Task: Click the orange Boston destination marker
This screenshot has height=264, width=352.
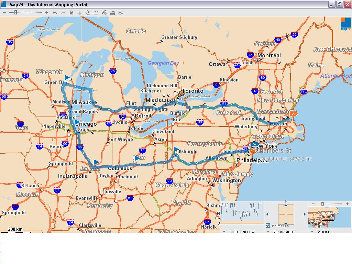Action: (293, 113)
